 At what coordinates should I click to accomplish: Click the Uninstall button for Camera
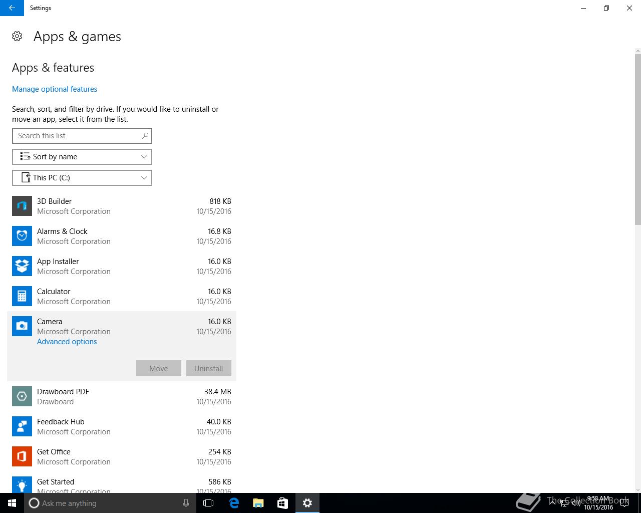point(209,368)
